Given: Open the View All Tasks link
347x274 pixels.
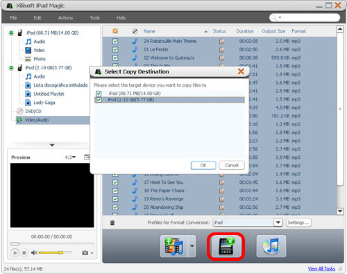Looking at the screenshot, I should [321, 268].
